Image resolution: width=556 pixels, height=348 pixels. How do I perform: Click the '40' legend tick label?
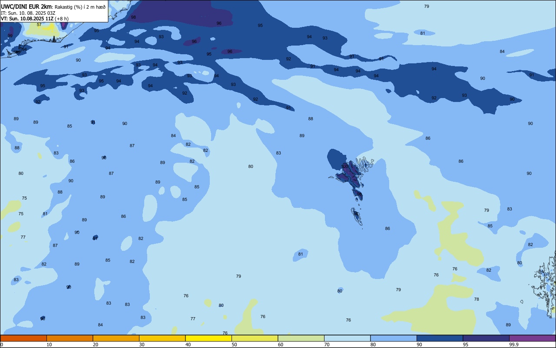pos(188,345)
